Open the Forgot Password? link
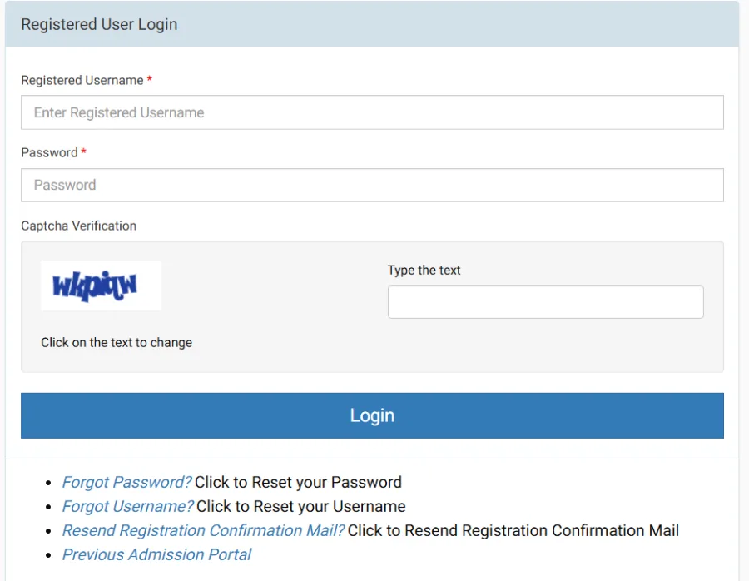This screenshot has width=749, height=581. 126,482
